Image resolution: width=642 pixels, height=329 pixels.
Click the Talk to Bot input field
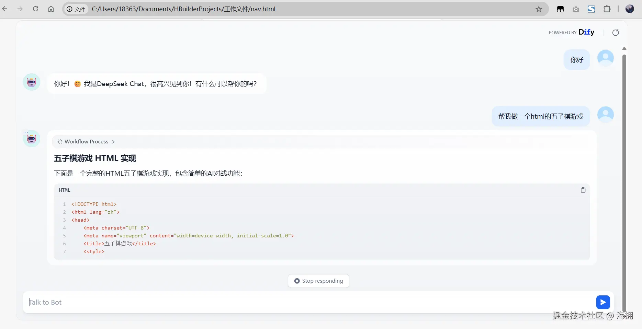pos(309,302)
